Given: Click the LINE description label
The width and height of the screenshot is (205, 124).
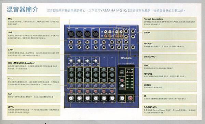Looking at the screenshot, I should [10, 32].
